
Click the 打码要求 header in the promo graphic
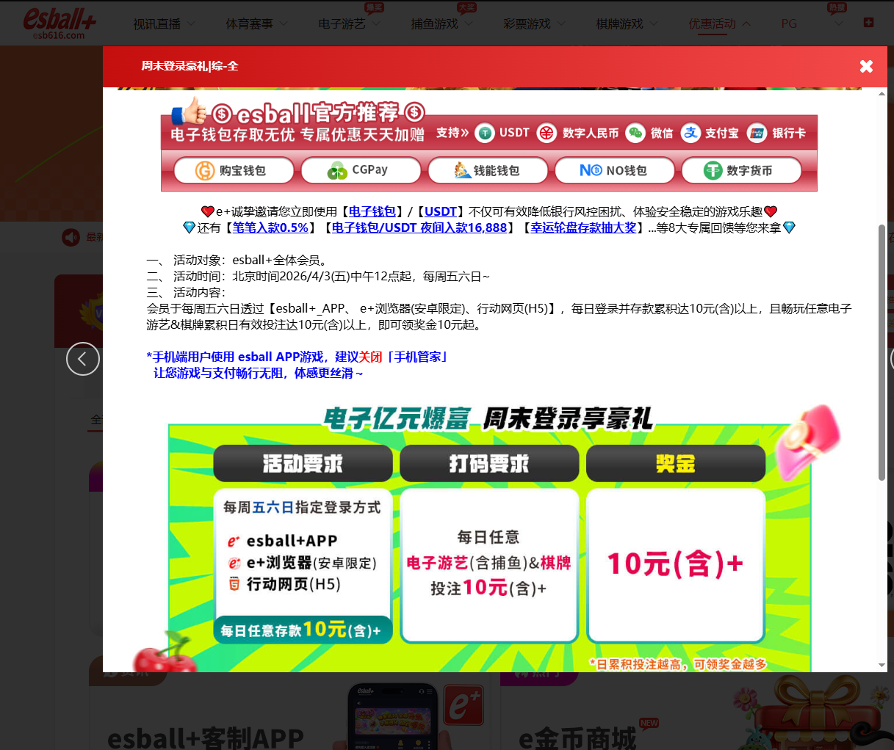[x=489, y=463]
